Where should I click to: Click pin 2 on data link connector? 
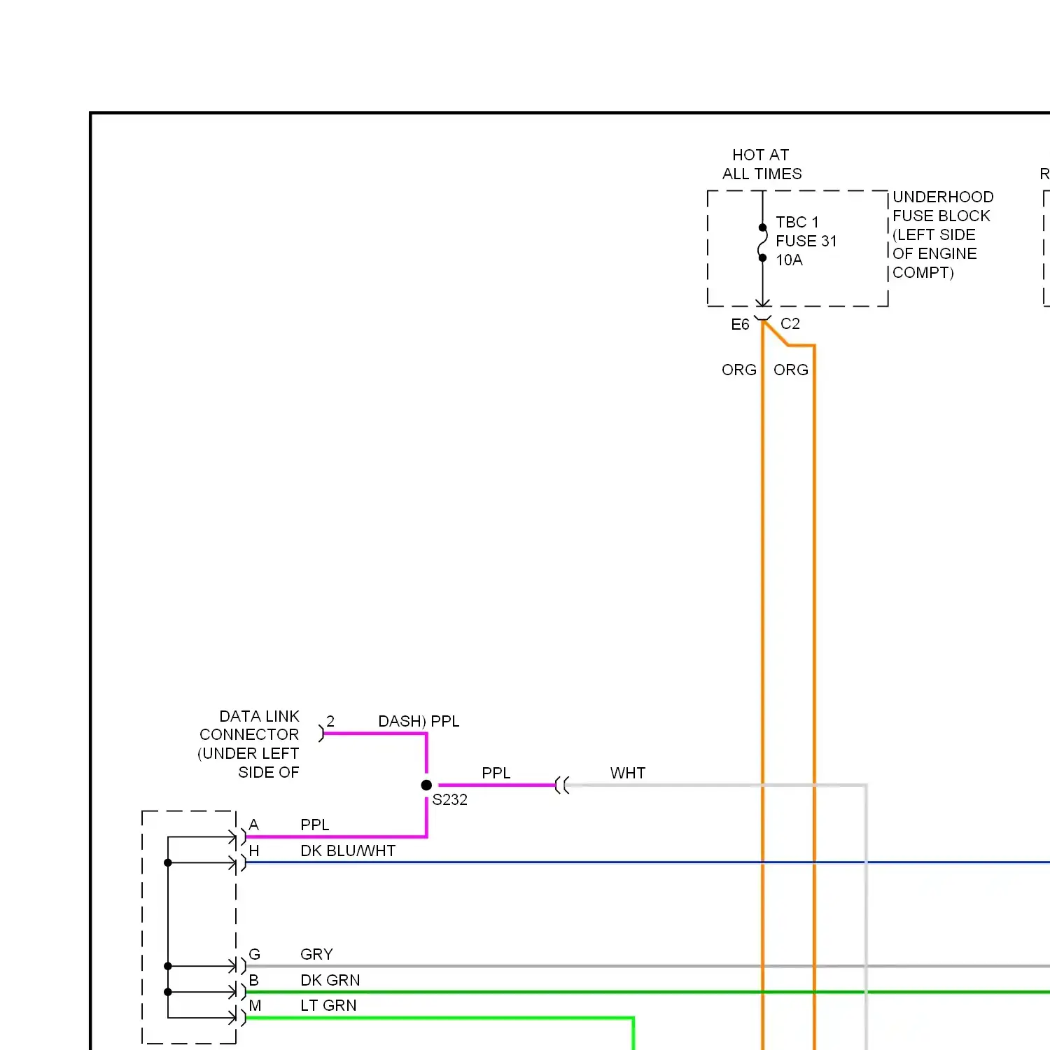click(330, 722)
